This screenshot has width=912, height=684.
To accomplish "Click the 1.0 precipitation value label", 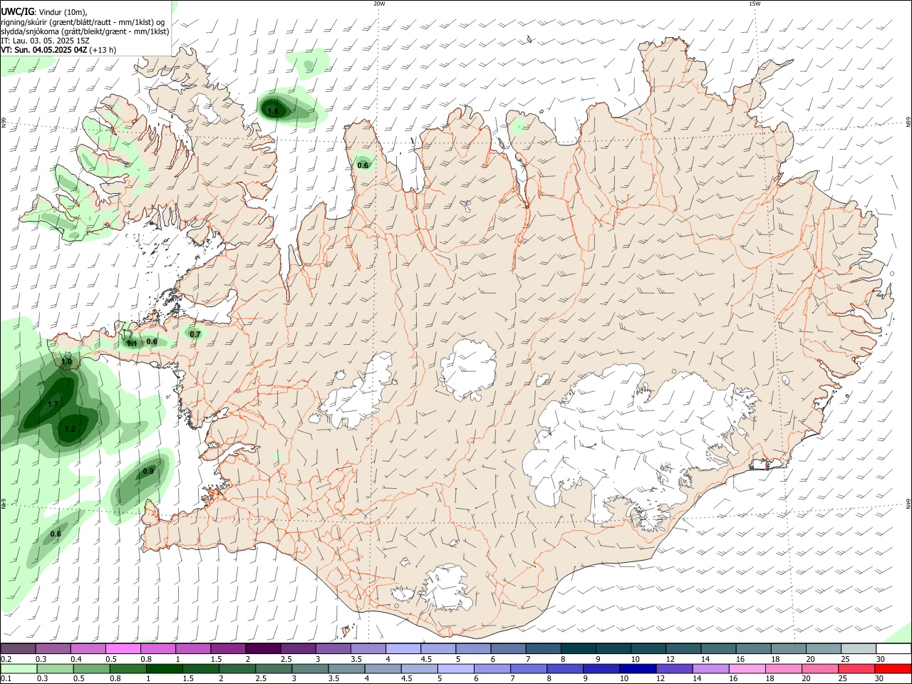I will 66,362.
